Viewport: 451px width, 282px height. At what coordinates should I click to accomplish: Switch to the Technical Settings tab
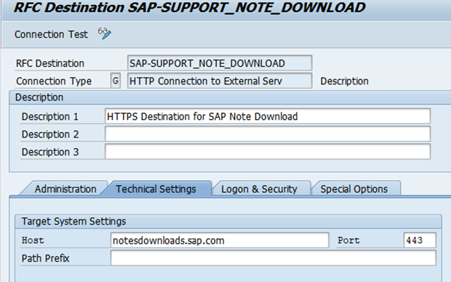[156, 189]
